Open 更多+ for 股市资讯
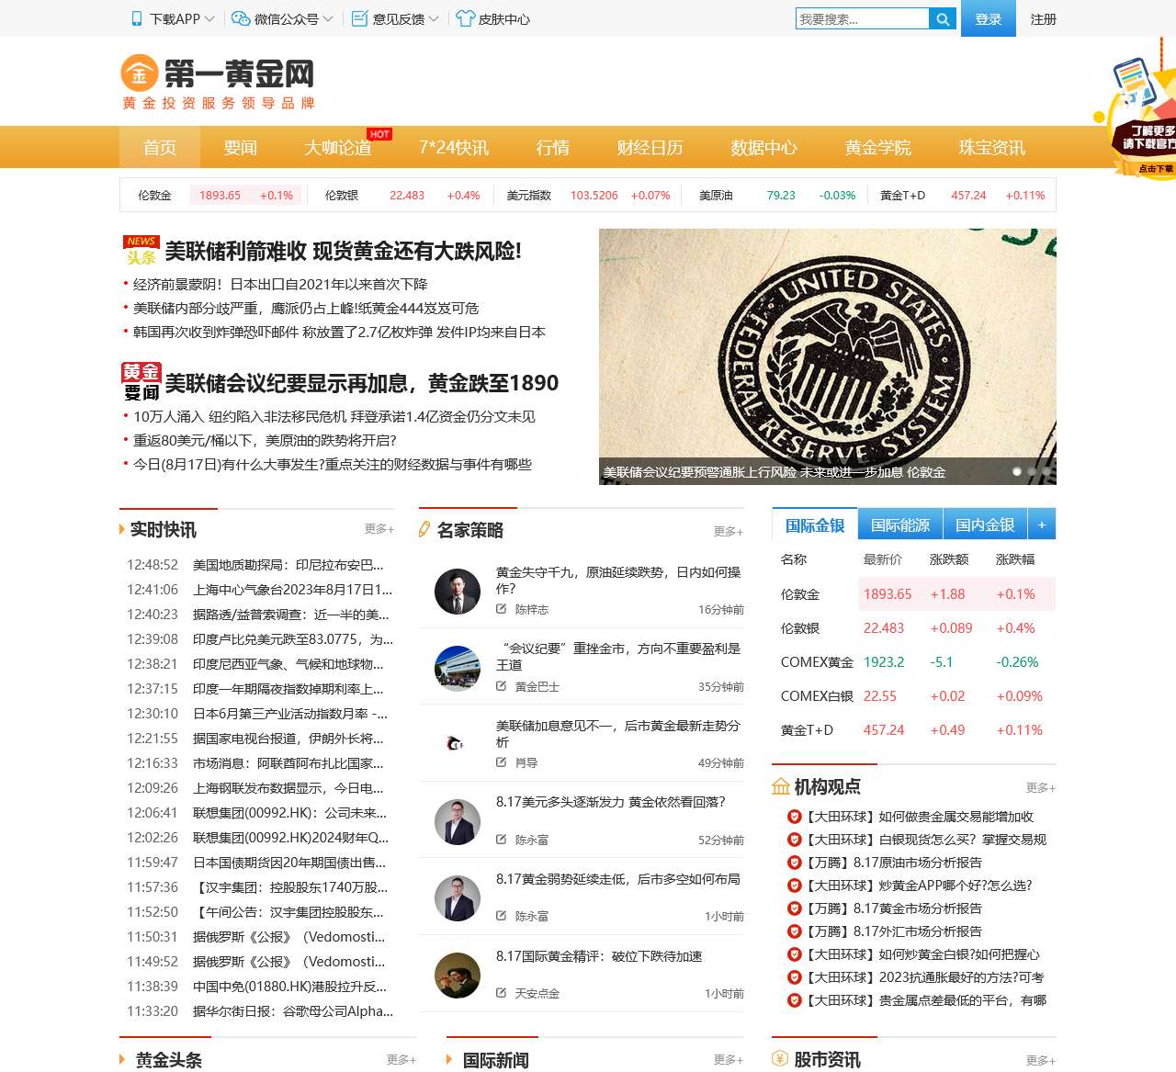This screenshot has width=1176, height=1072. pos(1040,1060)
